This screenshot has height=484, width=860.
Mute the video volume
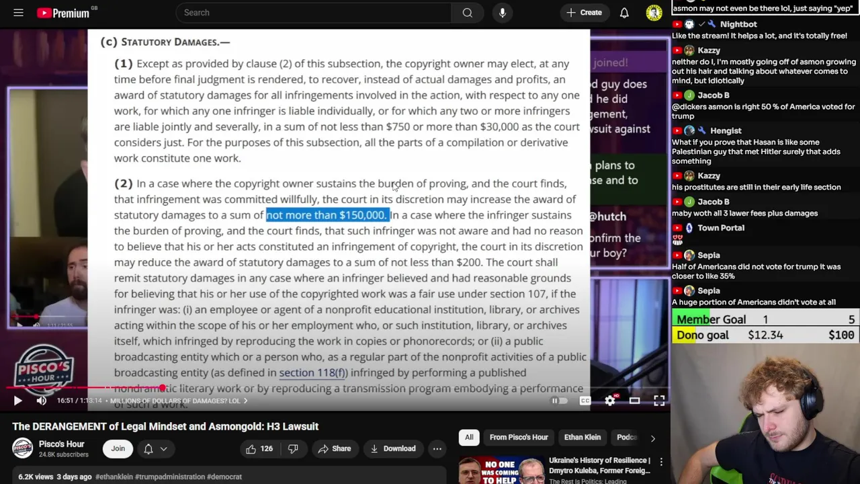pyautogui.click(x=42, y=401)
